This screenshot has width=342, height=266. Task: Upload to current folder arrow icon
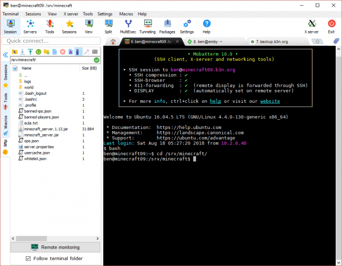(30, 52)
